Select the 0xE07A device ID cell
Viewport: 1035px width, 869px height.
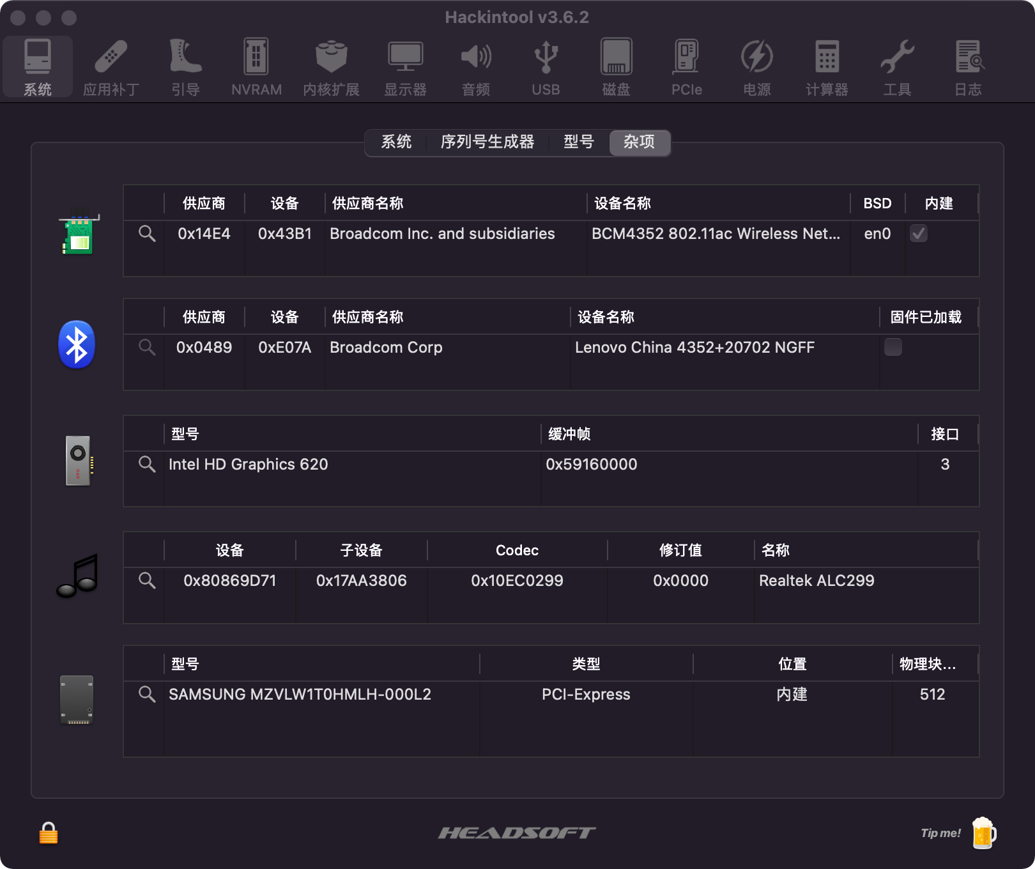284,347
